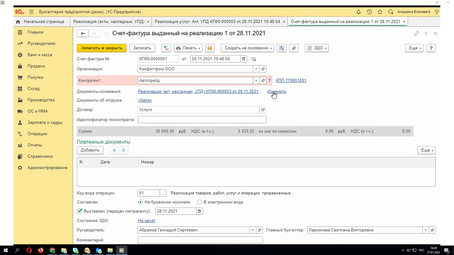Open Firefox from taskbar
454x255 pixels.
pyautogui.click(x=40, y=250)
